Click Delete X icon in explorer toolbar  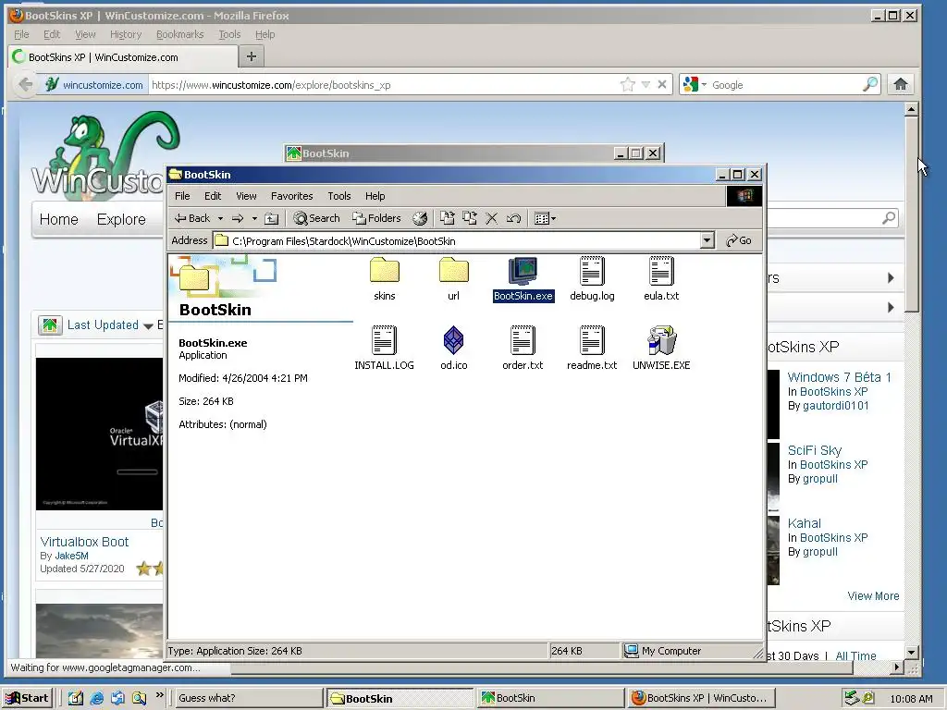(492, 218)
